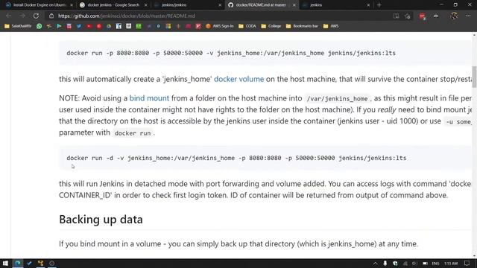Check the battery status icon in the tray
Viewport: 477px width, 268px height.
[x=425, y=264]
